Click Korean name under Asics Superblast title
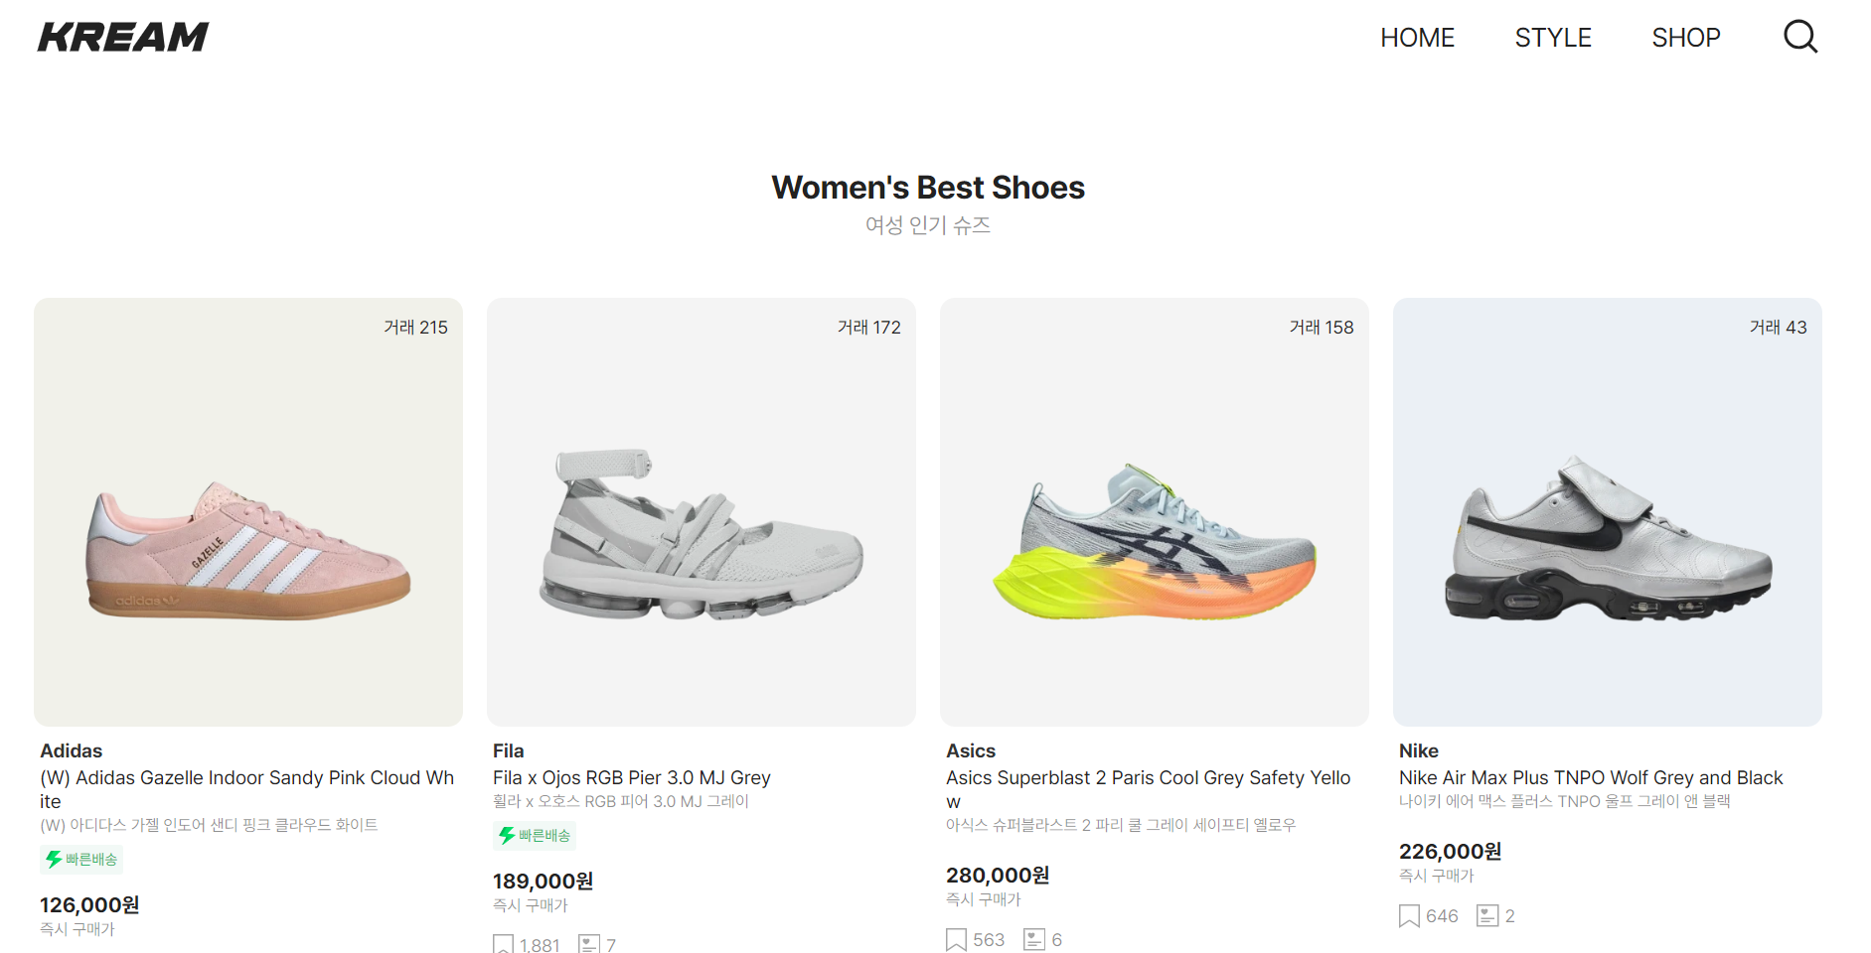The width and height of the screenshot is (1871, 953). coord(1121,825)
